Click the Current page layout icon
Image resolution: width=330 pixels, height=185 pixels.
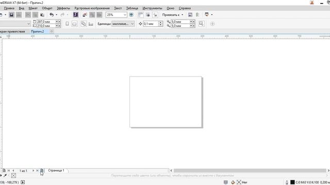[x=91, y=24]
